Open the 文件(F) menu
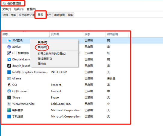The height and width of the screenshot is (136, 163). pyautogui.click(x=7, y=9)
